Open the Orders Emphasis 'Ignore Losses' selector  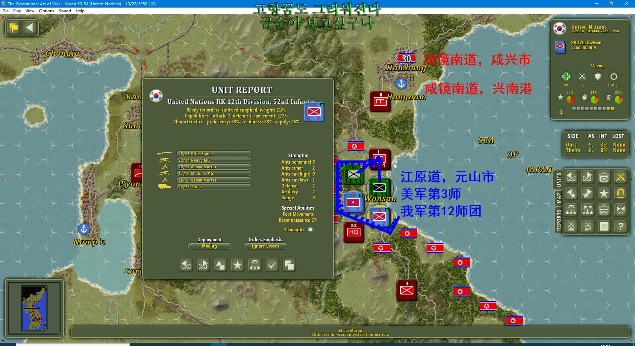click(265, 246)
